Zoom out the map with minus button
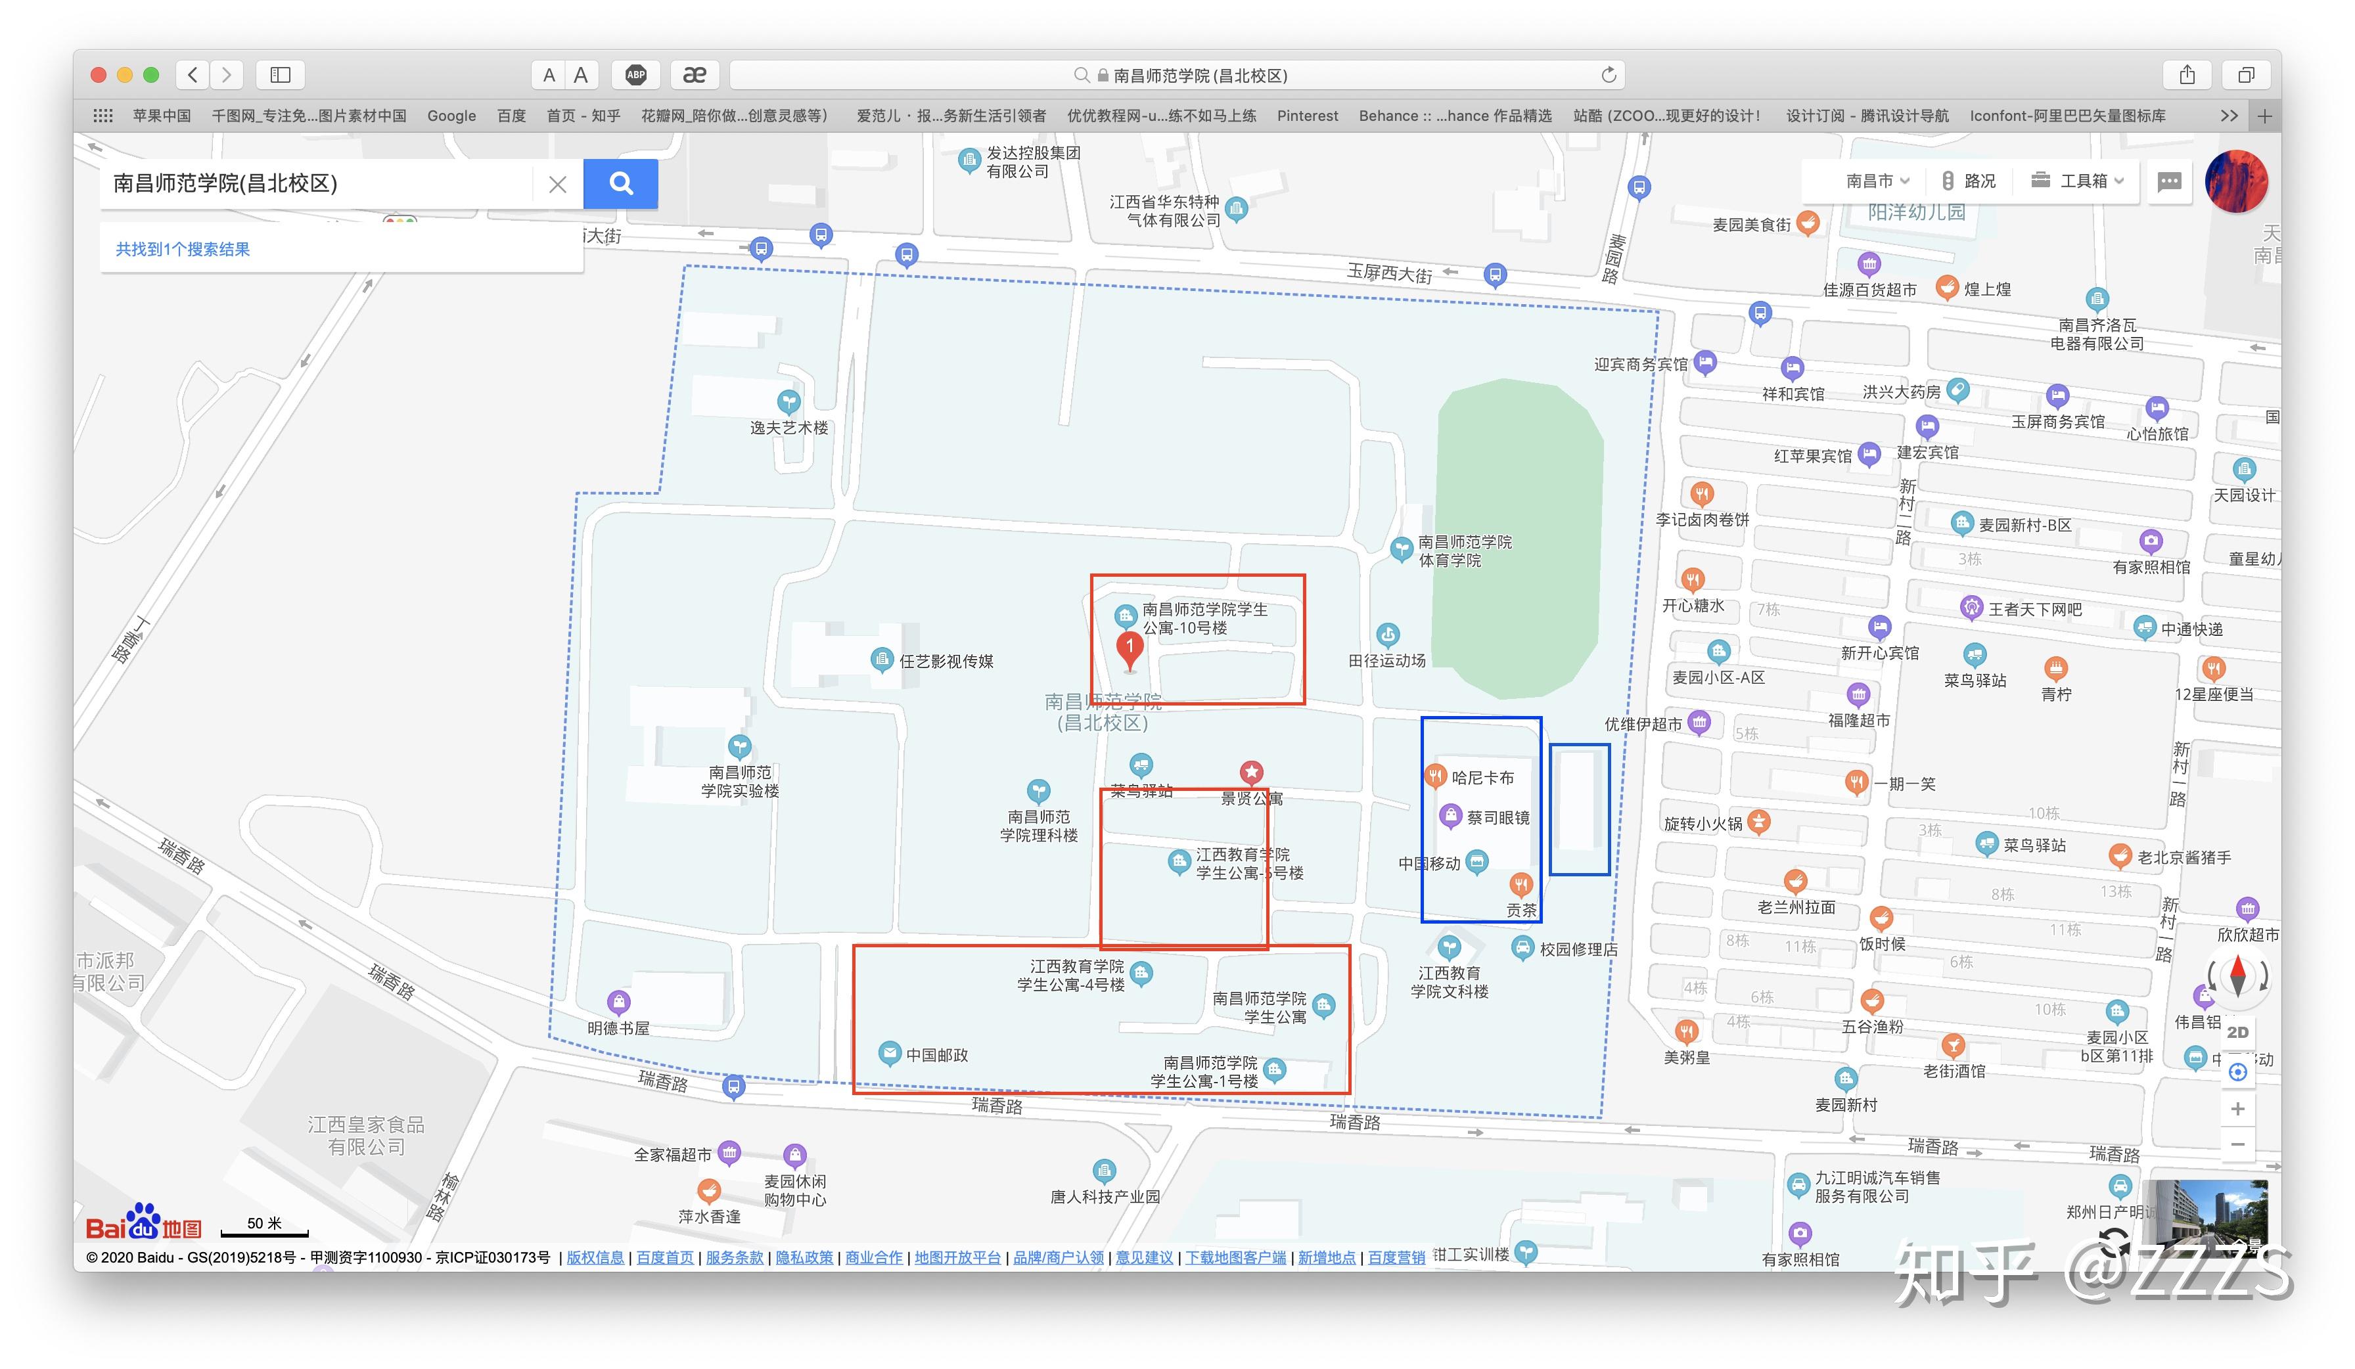 [x=2237, y=1144]
